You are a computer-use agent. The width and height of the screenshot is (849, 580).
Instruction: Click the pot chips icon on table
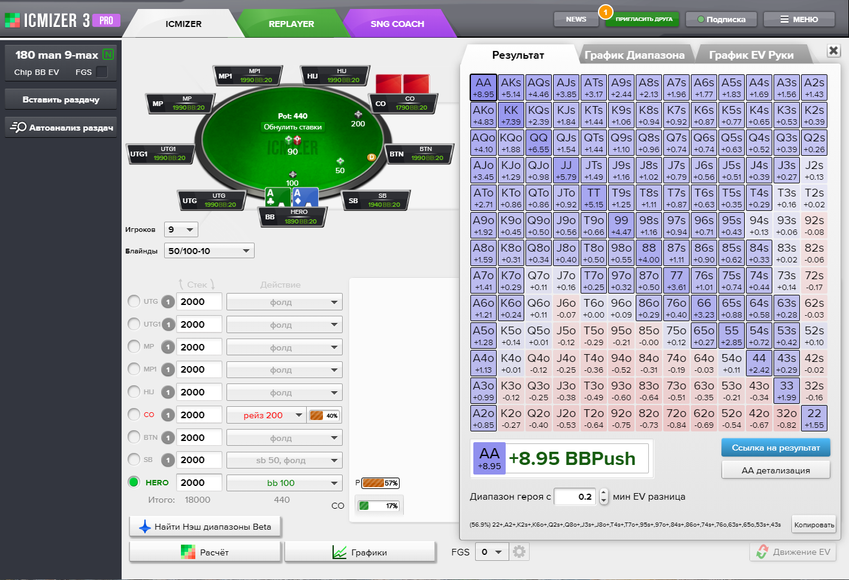pyautogui.click(x=292, y=140)
